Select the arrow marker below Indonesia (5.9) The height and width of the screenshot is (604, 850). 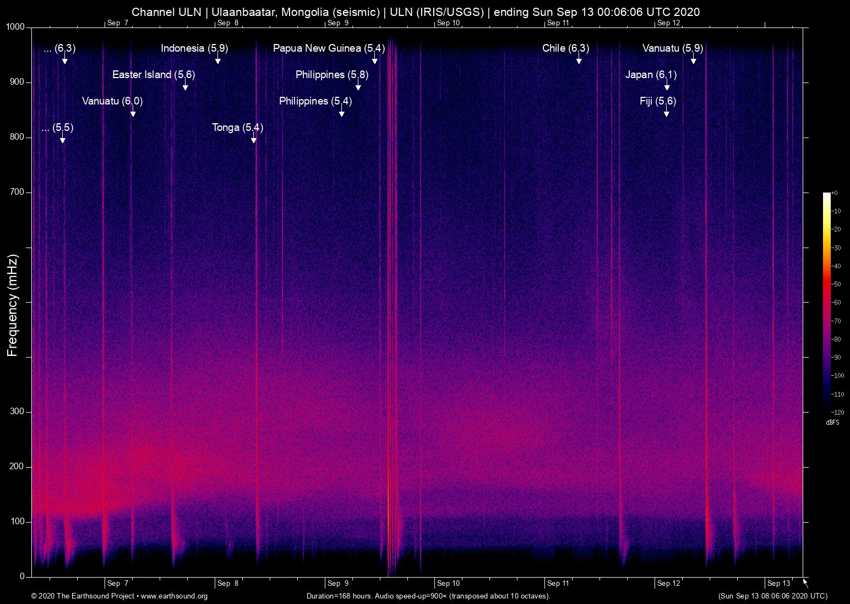pyautogui.click(x=217, y=59)
